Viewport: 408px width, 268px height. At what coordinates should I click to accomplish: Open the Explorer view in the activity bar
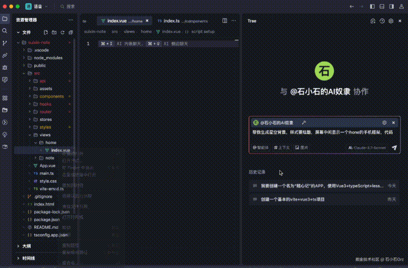(5, 19)
